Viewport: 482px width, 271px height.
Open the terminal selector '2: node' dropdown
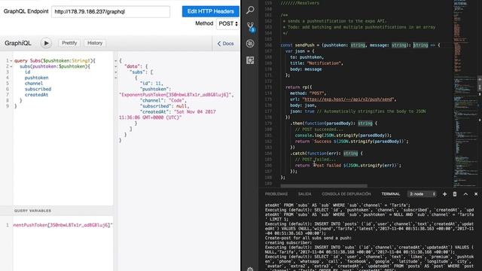pyautogui.click(x=423, y=194)
